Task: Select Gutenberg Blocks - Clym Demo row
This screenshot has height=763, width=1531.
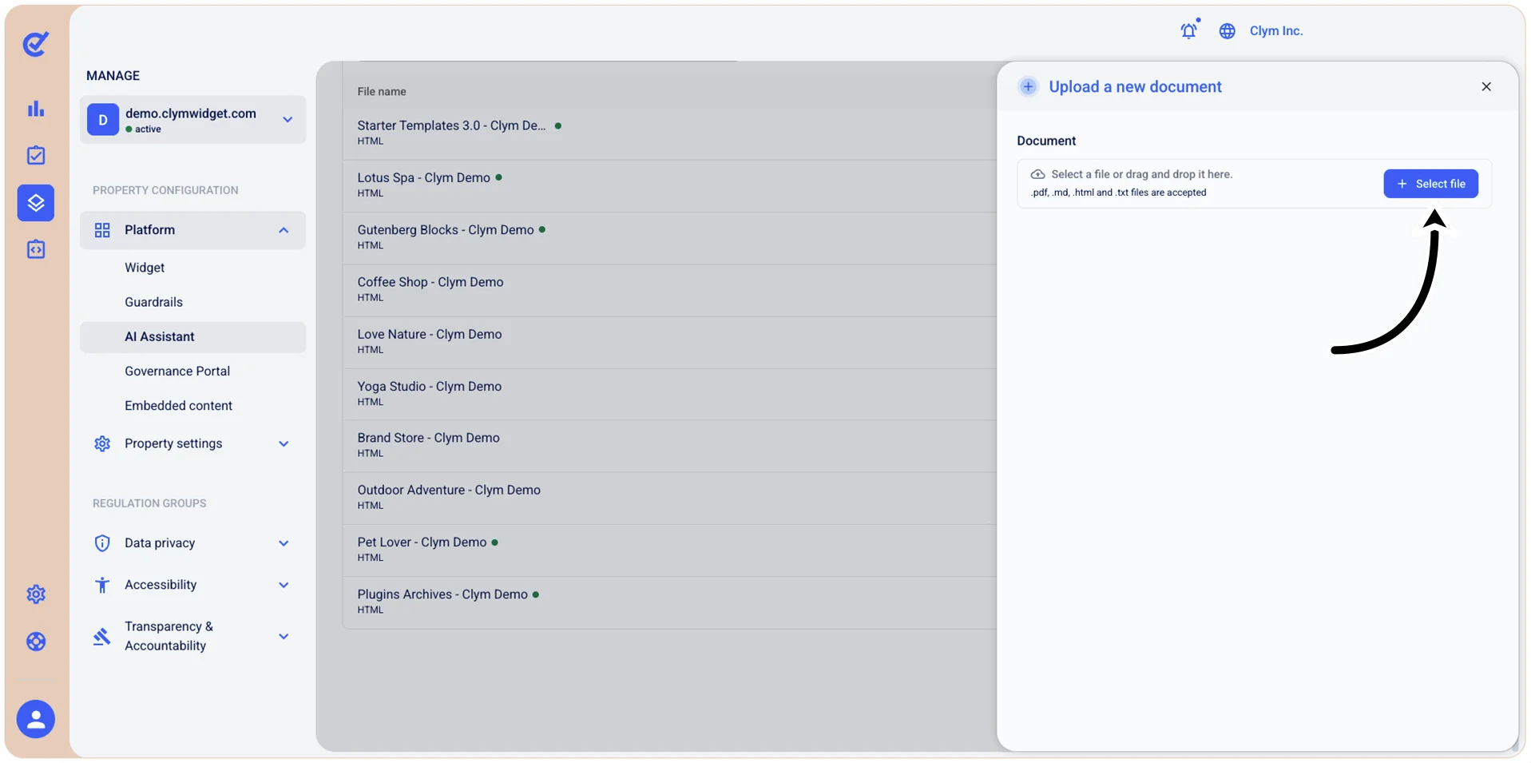Action: point(669,237)
